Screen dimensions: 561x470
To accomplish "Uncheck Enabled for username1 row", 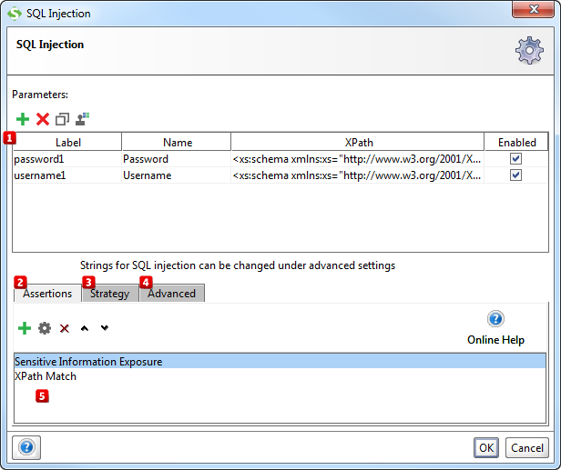I will click(x=515, y=175).
